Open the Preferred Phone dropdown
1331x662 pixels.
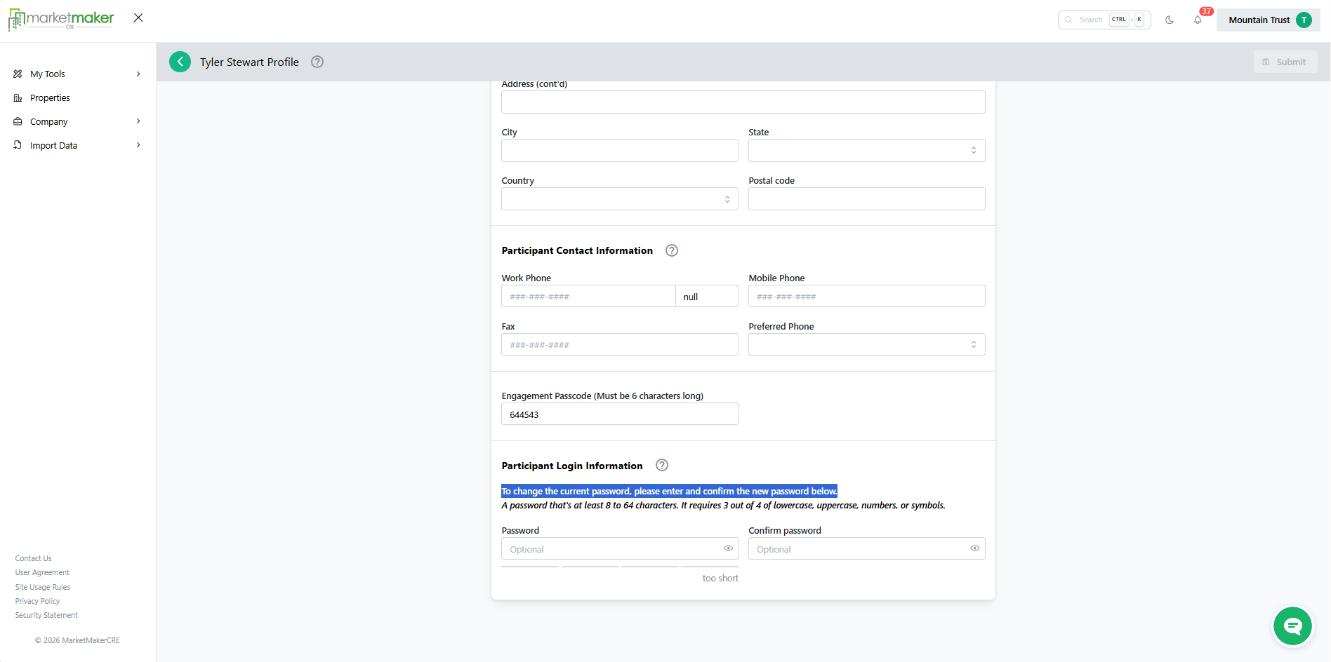[x=866, y=344]
